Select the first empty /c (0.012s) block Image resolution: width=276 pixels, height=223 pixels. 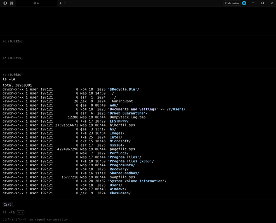coord(13,41)
